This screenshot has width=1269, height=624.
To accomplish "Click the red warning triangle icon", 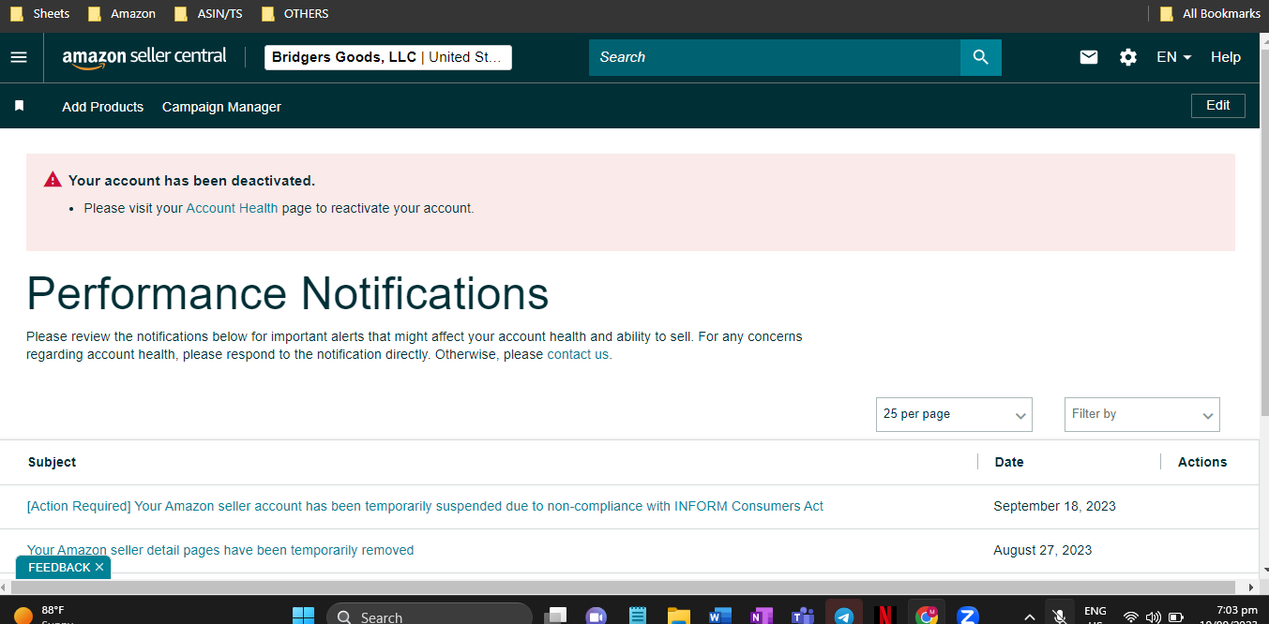I will coord(53,180).
